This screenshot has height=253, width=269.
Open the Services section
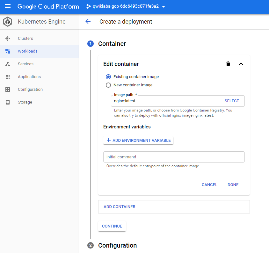[x=39, y=64]
